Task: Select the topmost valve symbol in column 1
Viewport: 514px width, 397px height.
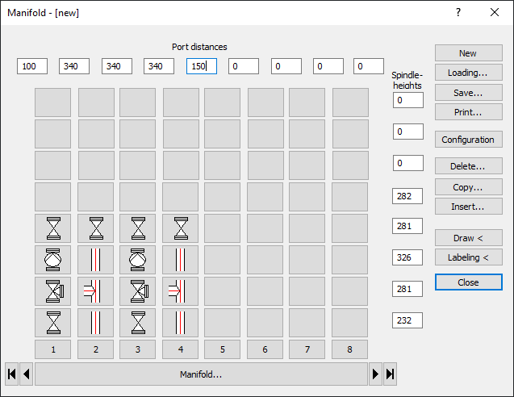Action: tap(52, 228)
